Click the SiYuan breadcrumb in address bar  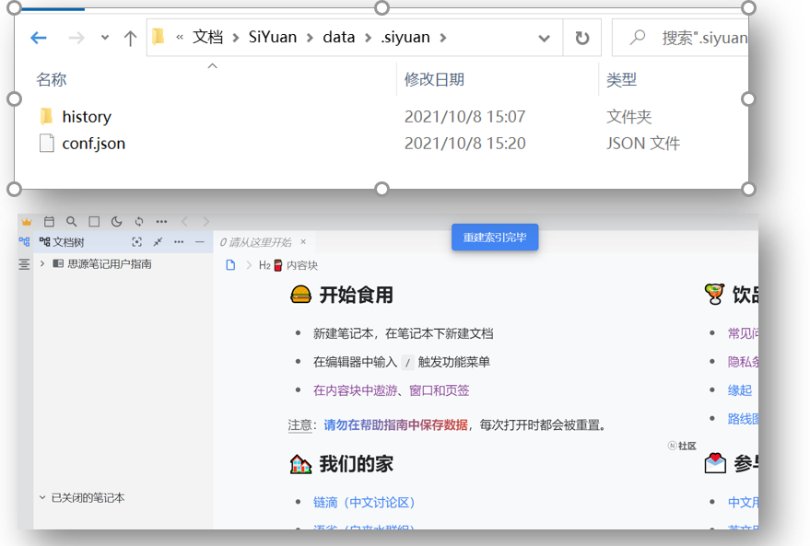coord(273,37)
